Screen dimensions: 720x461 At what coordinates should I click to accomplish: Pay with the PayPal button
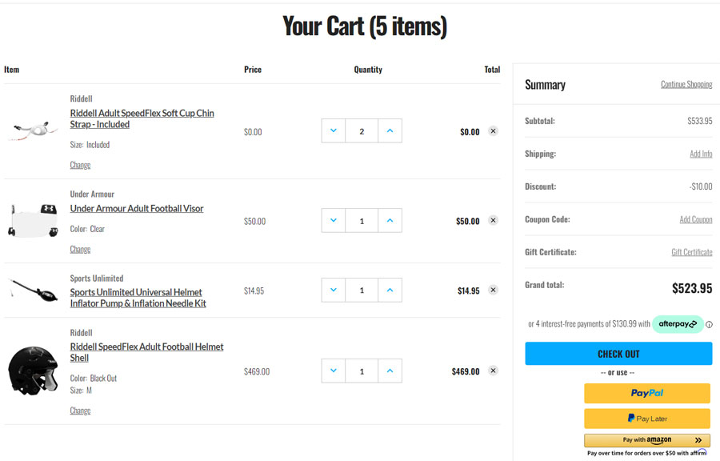pos(647,393)
